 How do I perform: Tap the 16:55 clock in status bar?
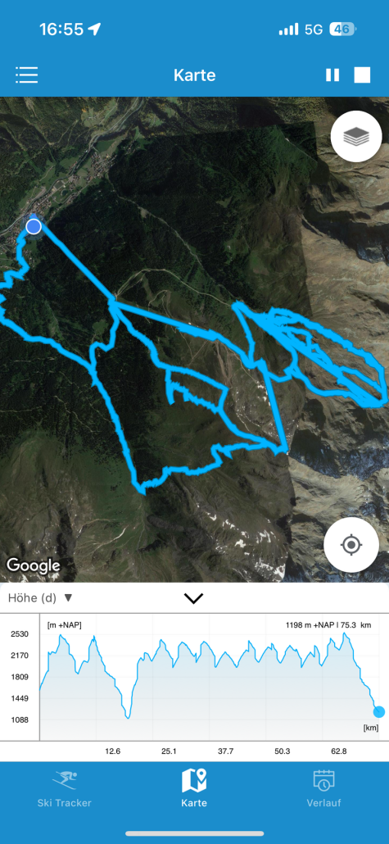(x=61, y=29)
